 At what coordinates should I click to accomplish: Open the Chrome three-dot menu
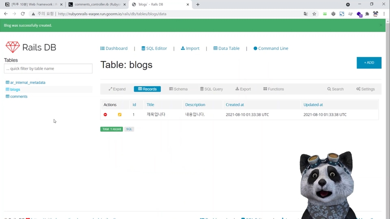pos(384,14)
